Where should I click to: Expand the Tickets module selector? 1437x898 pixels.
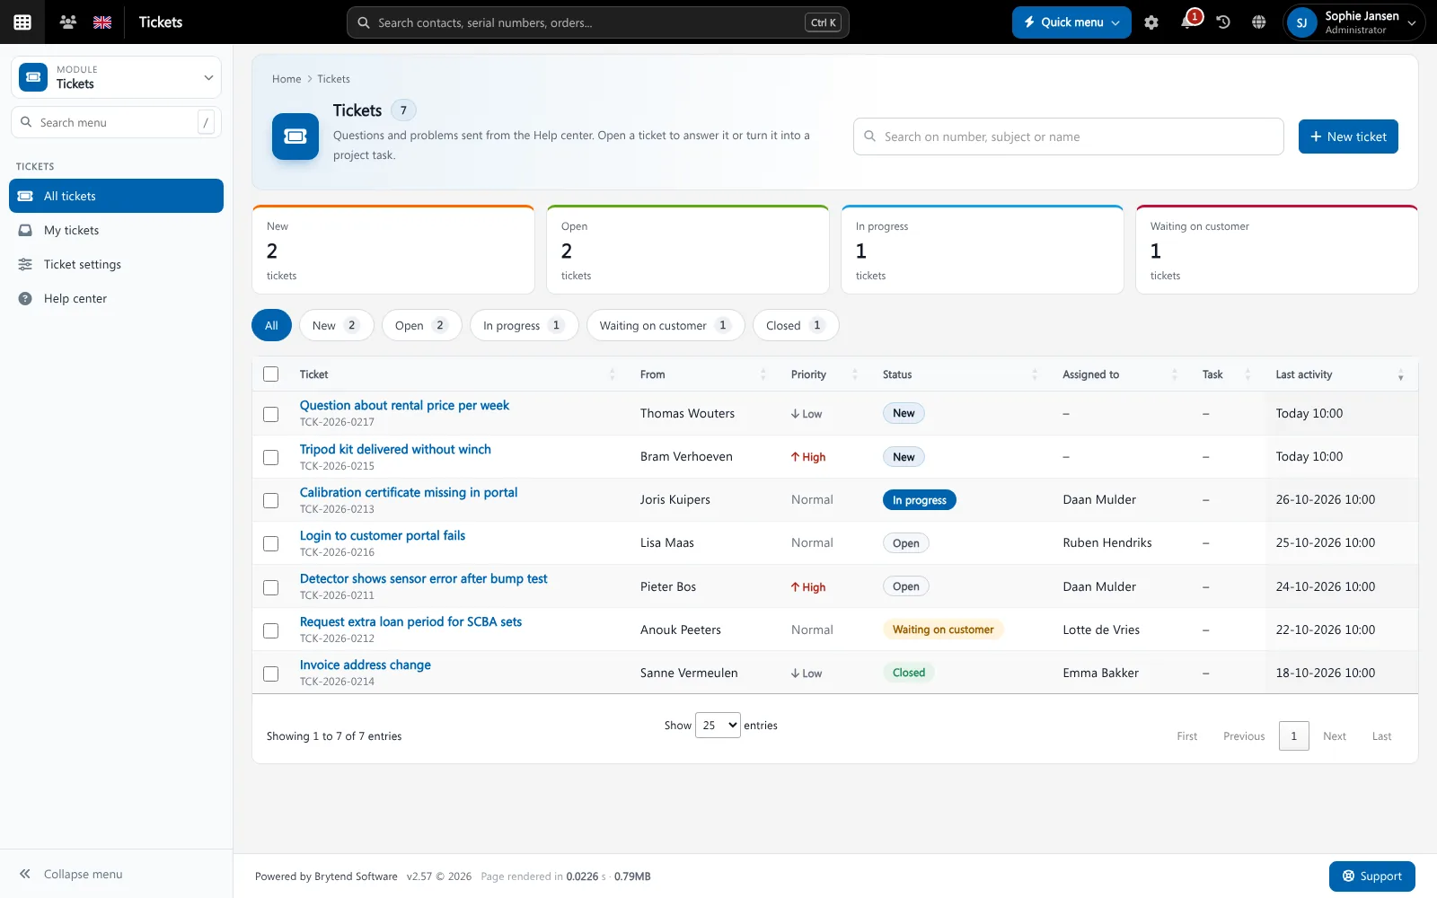pyautogui.click(x=117, y=77)
